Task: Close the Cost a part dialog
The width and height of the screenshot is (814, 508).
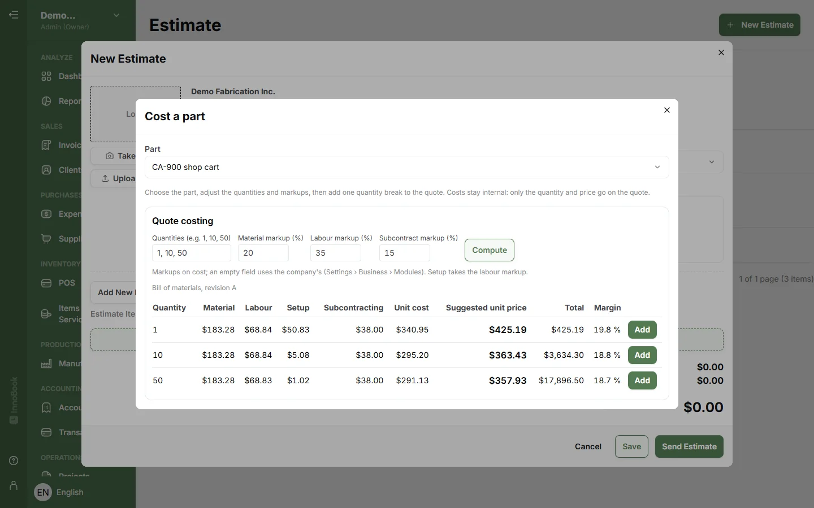Action: [667, 110]
